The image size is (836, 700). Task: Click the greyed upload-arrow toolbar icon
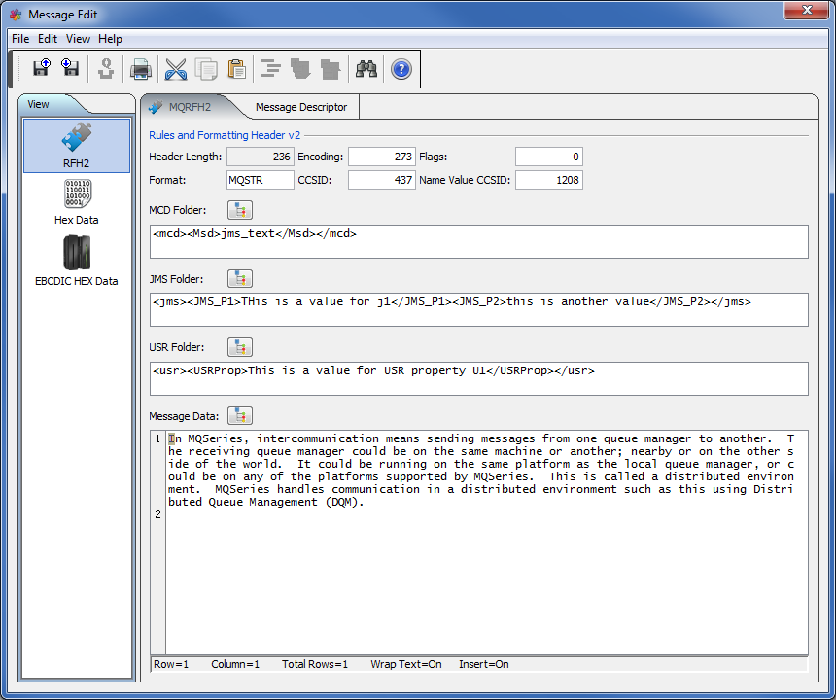coord(106,69)
